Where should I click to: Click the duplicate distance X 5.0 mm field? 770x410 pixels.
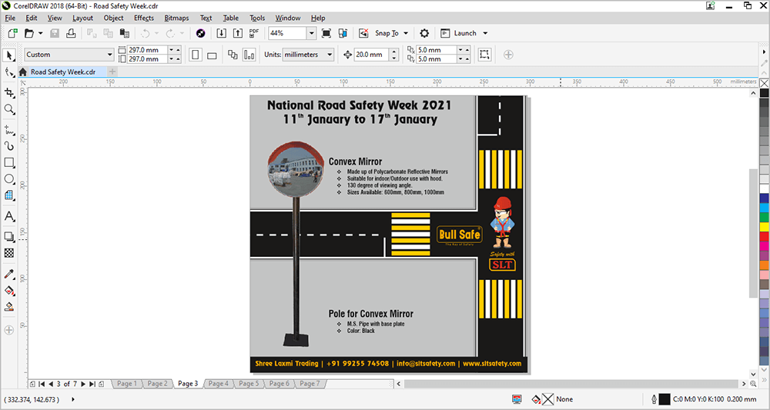(x=436, y=50)
